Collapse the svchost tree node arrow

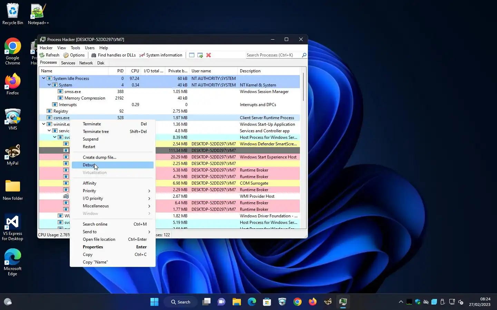pos(55,137)
